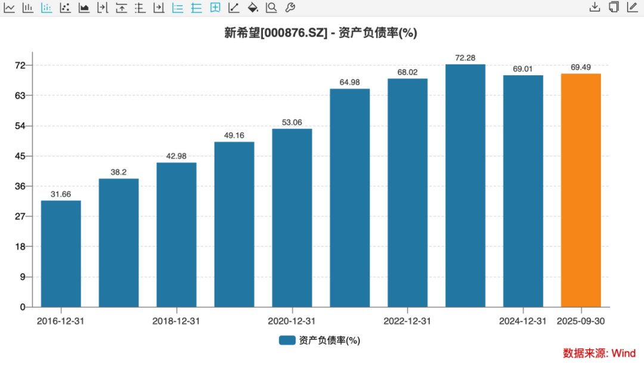The height and width of the screenshot is (365, 644).
Task: Click the y-axis tick value 36
Action: [20, 186]
